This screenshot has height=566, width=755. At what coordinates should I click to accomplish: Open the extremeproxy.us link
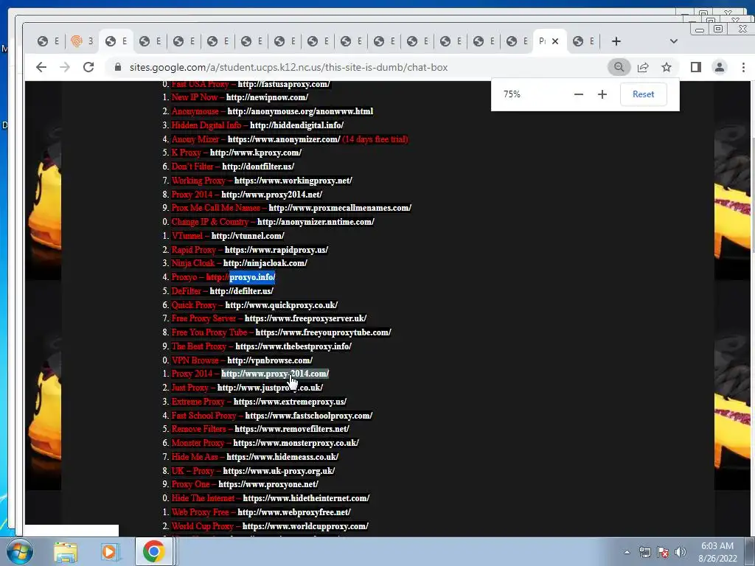tap(290, 402)
